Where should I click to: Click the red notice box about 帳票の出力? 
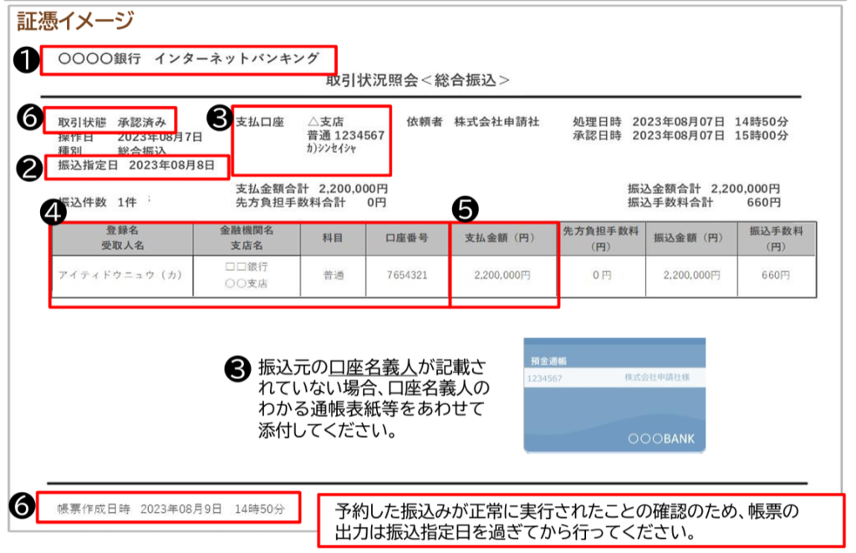[581, 520]
